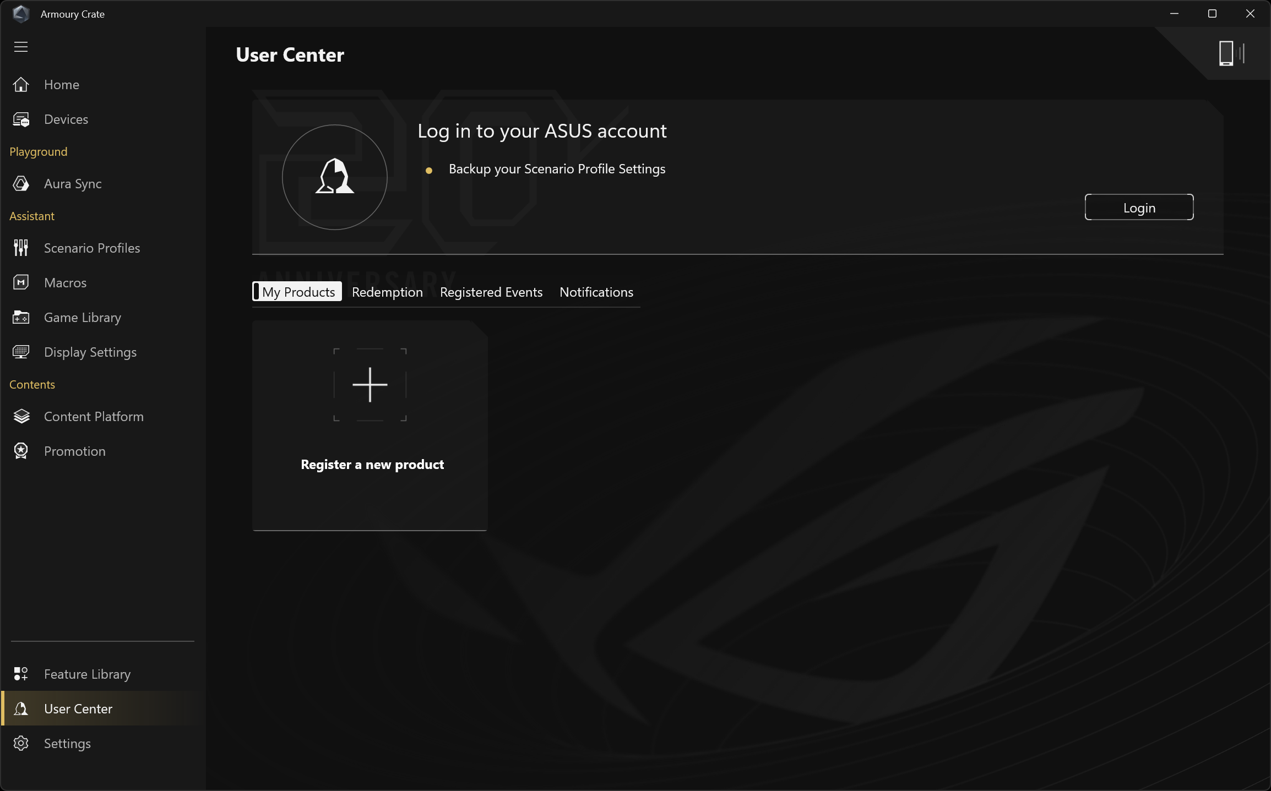1271x791 pixels.
Task: Click the Promotion badge icon
Action: pyautogui.click(x=21, y=451)
